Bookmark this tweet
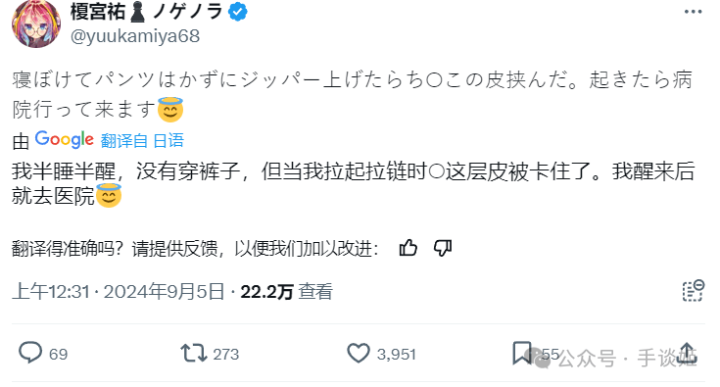Screen dimensions: 720x387 tap(521, 353)
